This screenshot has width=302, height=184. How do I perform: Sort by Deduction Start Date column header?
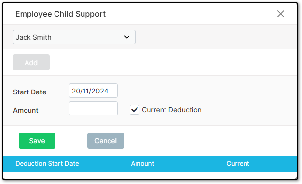coord(47,163)
